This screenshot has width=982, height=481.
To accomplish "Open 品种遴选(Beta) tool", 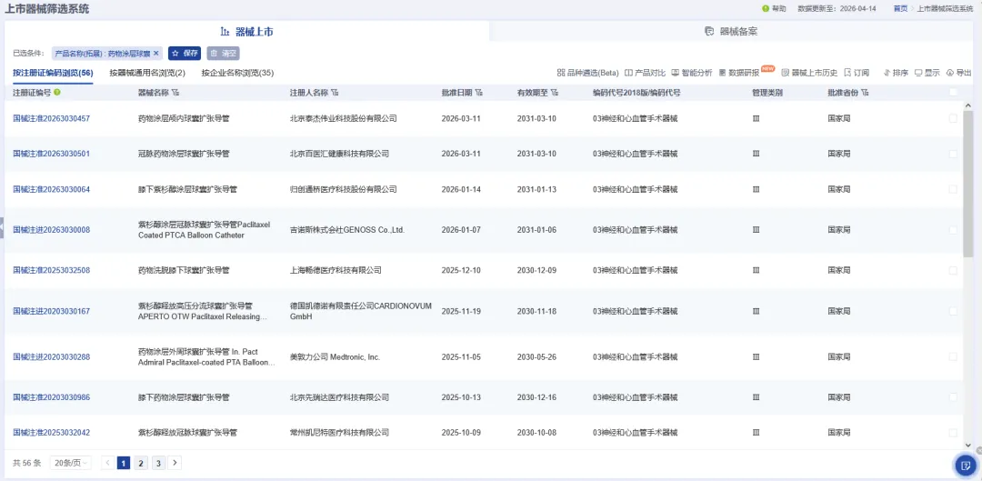I will coord(587,73).
